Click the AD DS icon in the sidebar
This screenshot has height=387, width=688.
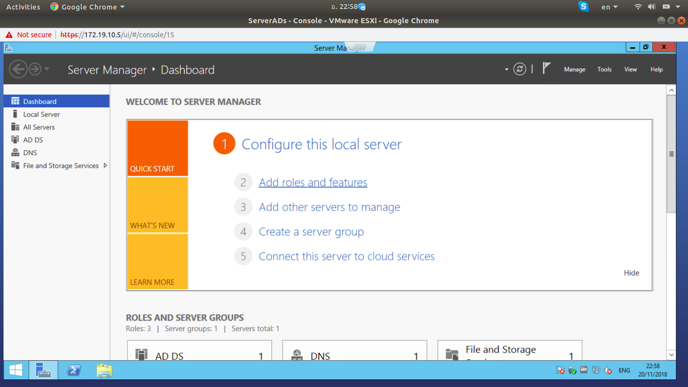15,140
